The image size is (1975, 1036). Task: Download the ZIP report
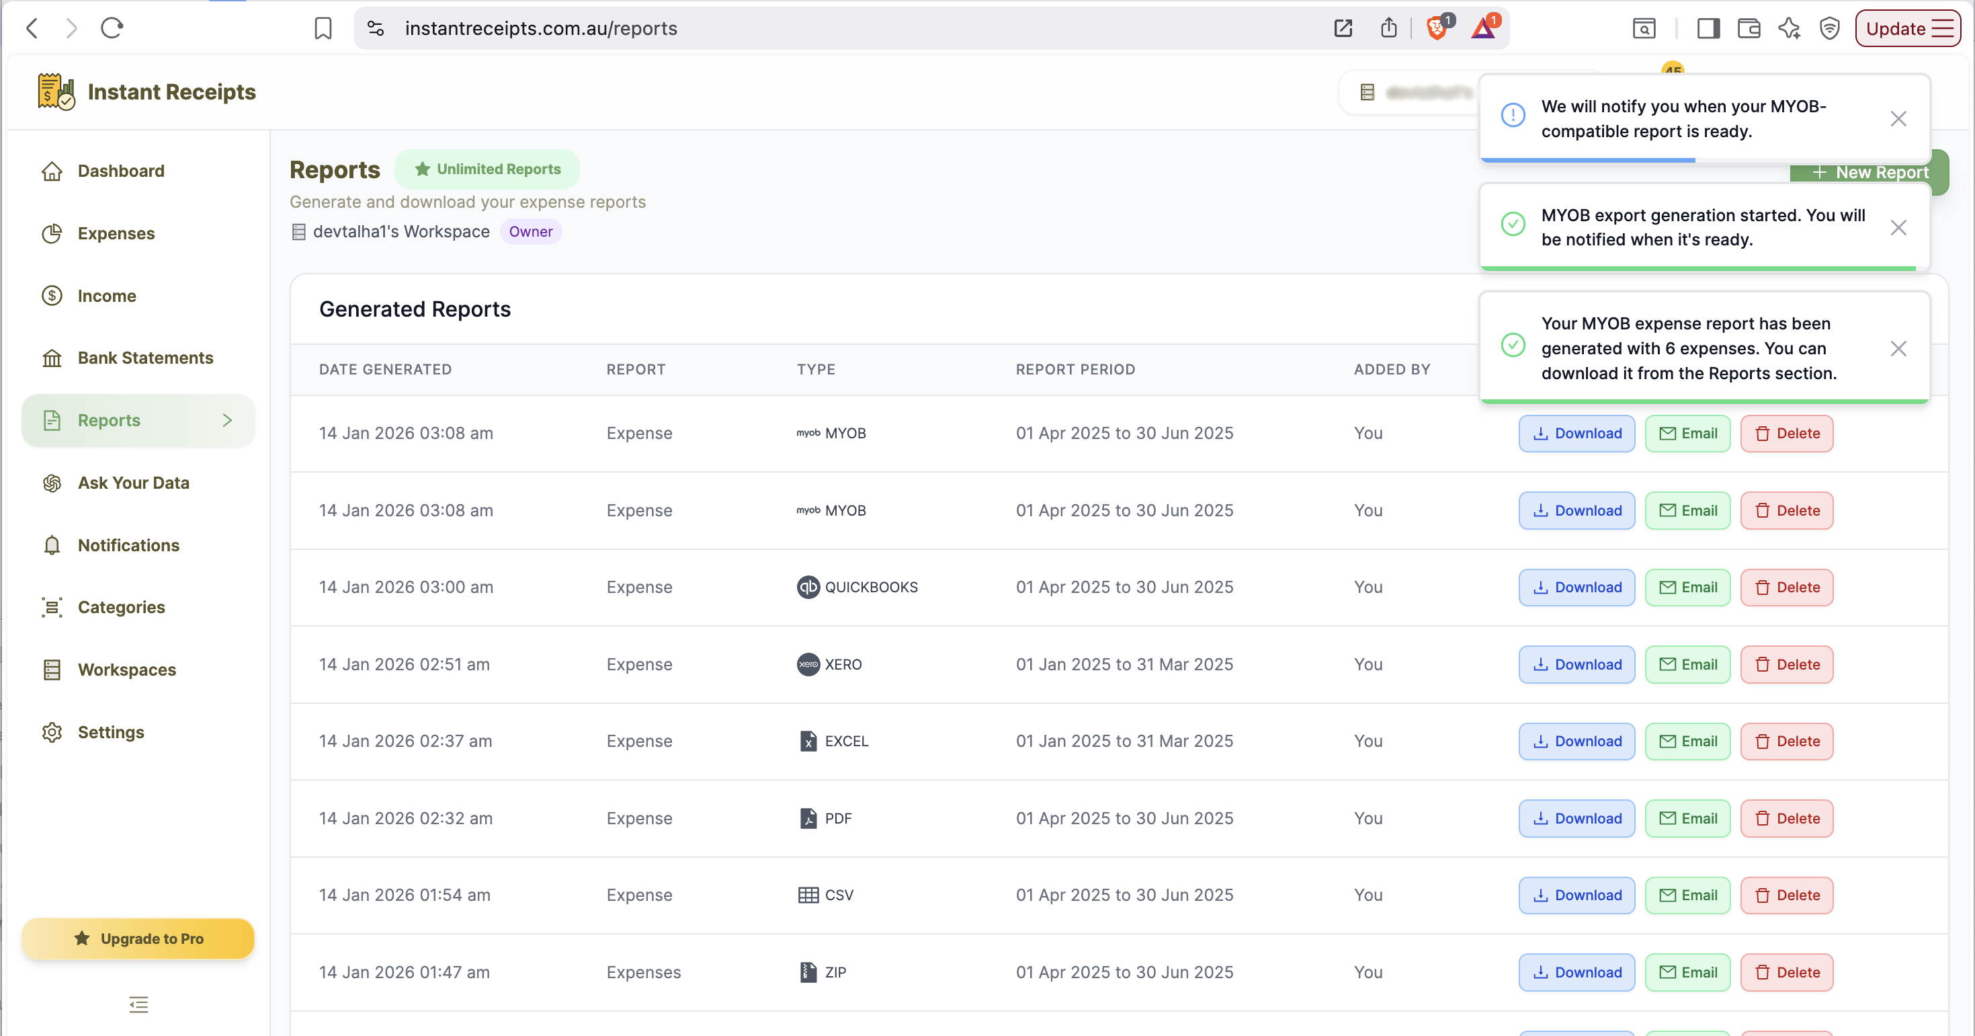(1577, 973)
